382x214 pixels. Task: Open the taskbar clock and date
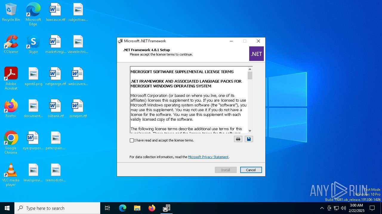356,208
